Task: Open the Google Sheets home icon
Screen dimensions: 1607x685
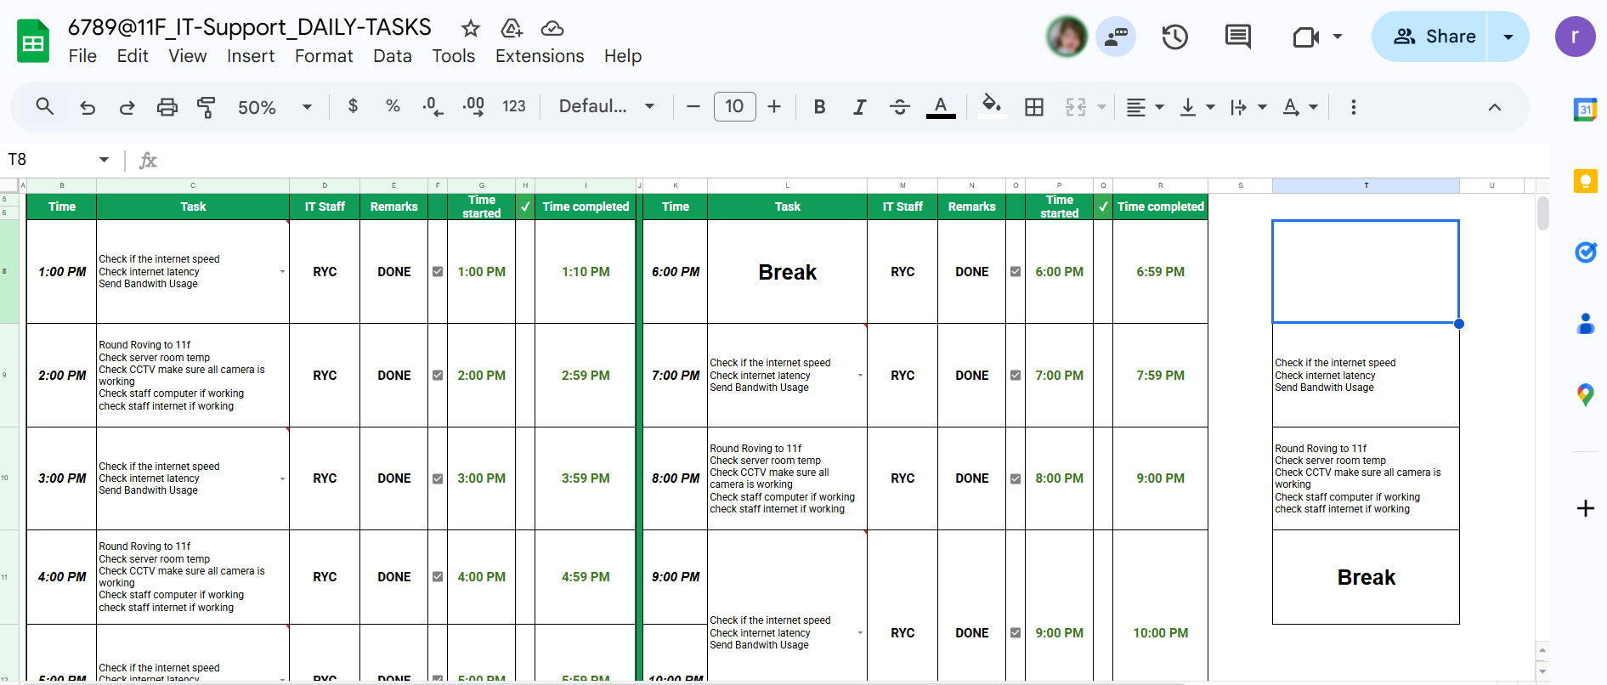Action: click(33, 41)
